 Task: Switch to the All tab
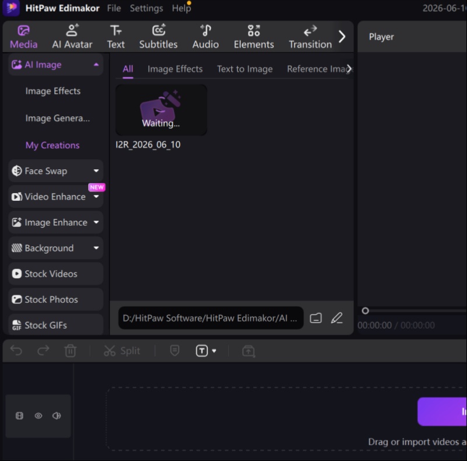[128, 69]
